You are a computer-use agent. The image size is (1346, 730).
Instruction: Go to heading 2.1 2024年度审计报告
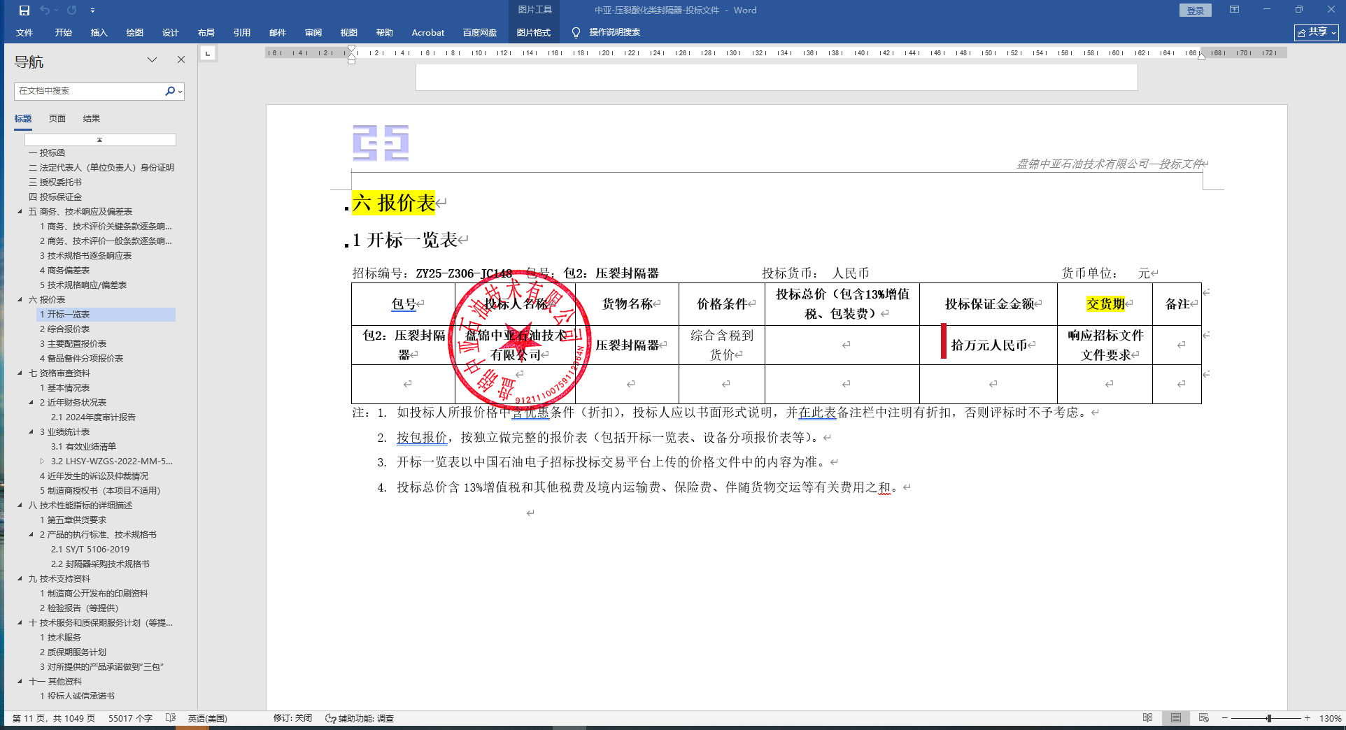93,417
